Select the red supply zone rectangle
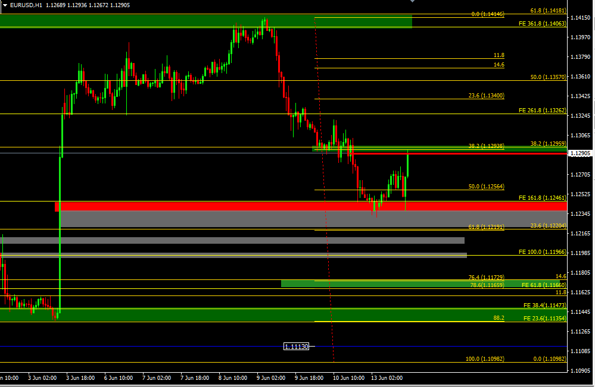 [x=311, y=206]
